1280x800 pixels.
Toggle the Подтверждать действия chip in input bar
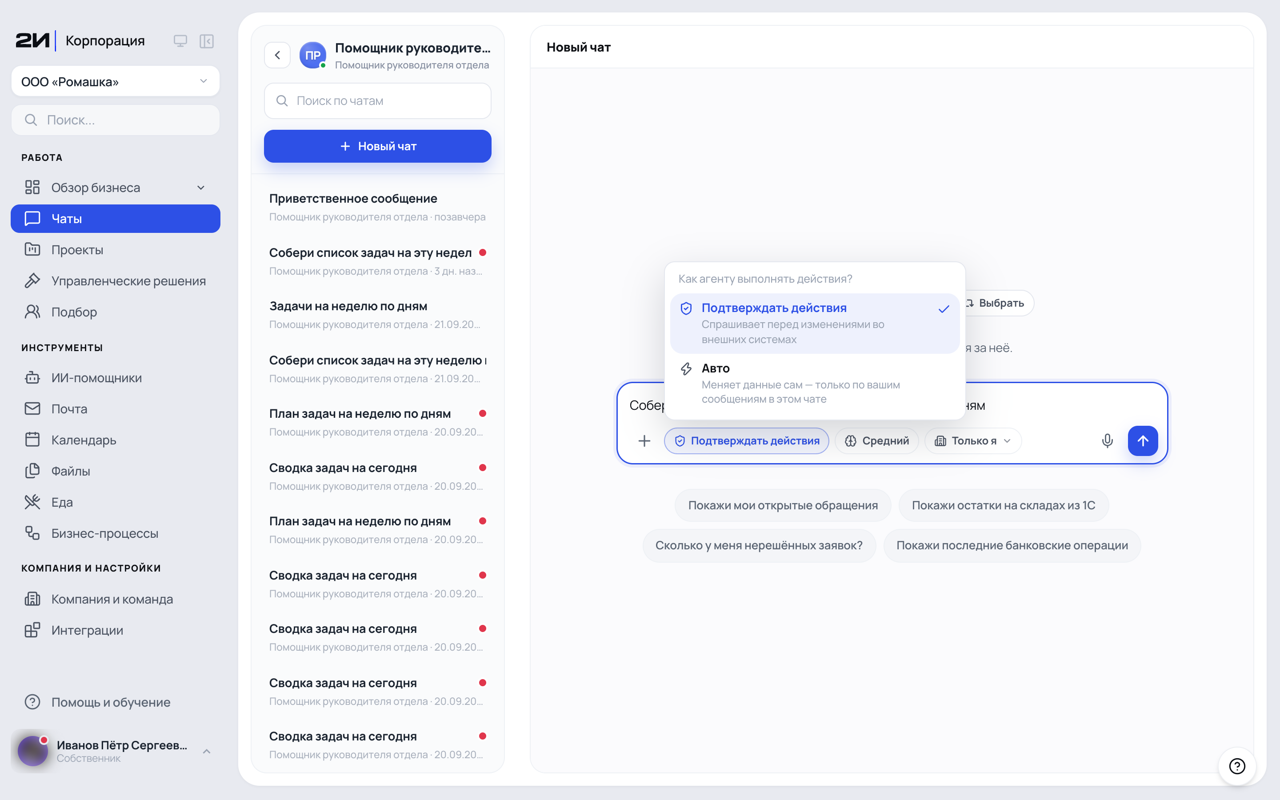tap(746, 441)
